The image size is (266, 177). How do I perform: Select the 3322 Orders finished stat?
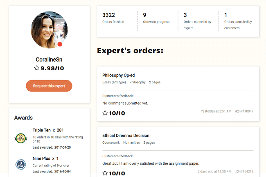[x=113, y=18]
